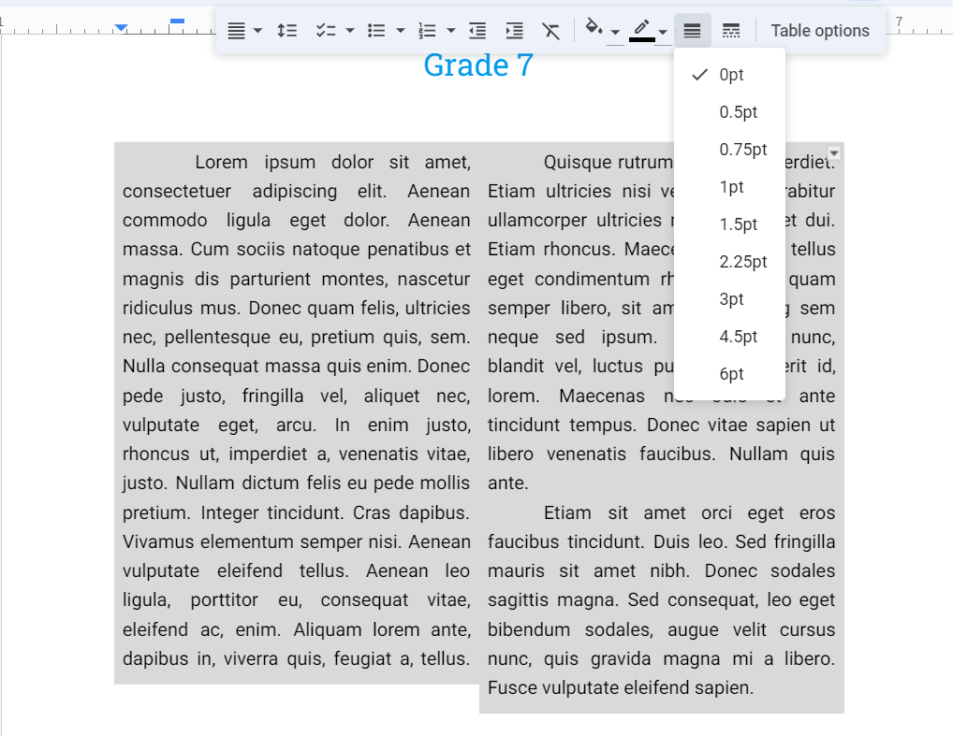Choose the 6pt border width

[731, 374]
